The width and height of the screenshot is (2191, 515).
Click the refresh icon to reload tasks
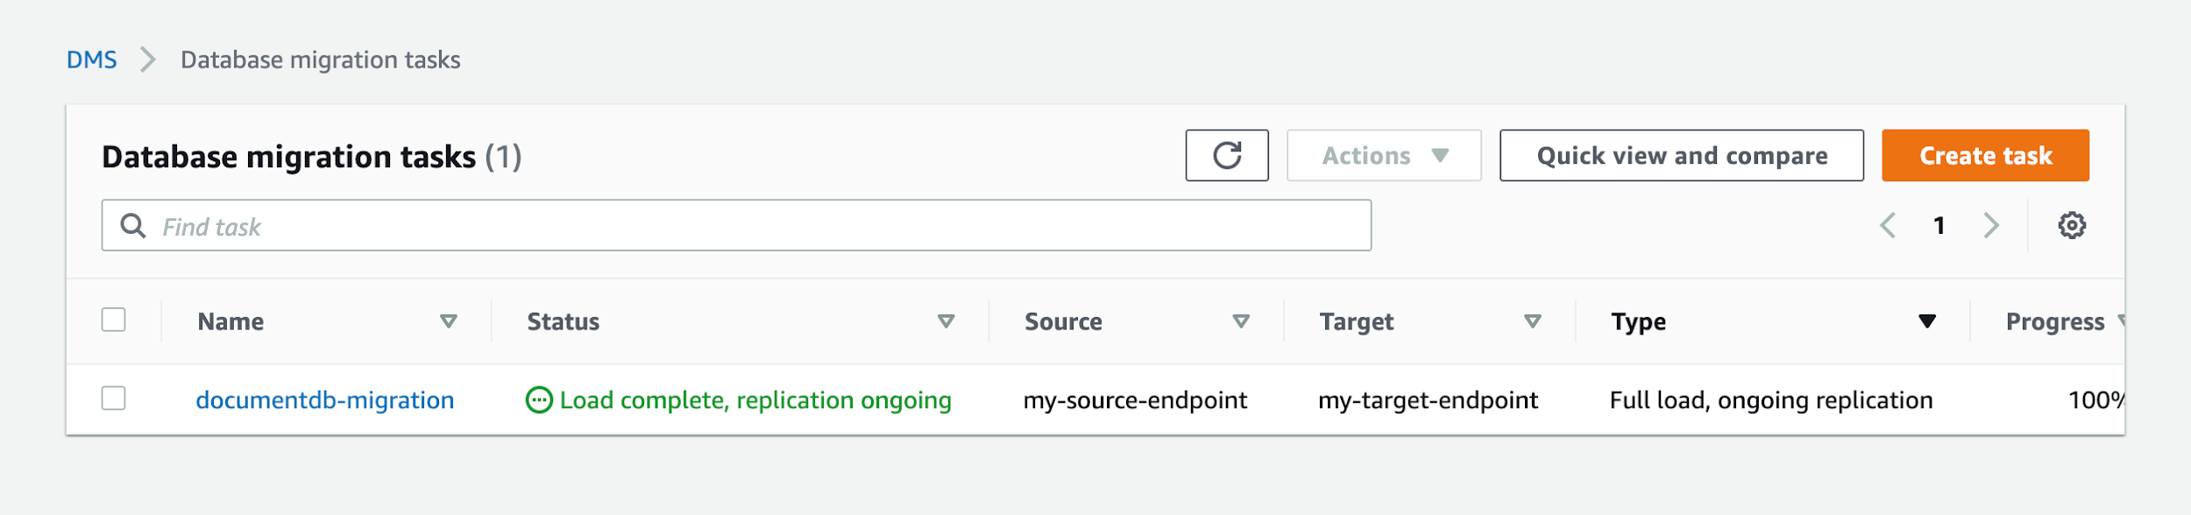(x=1226, y=155)
